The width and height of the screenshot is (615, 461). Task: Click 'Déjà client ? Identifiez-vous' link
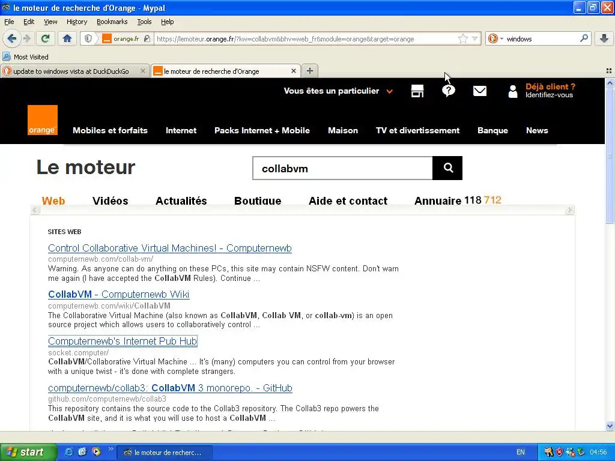550,91
